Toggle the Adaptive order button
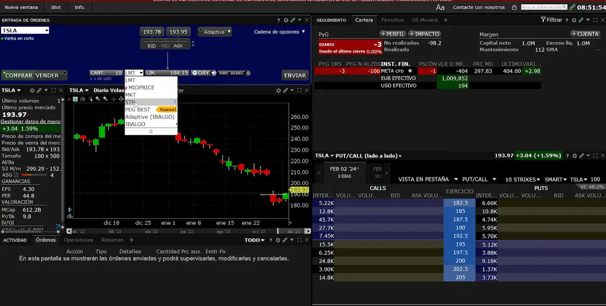The height and width of the screenshot is (306, 606). [x=215, y=32]
